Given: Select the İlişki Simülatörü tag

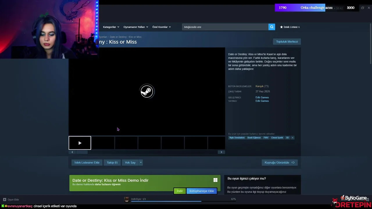Looking at the screenshot, I should (x=237, y=138).
